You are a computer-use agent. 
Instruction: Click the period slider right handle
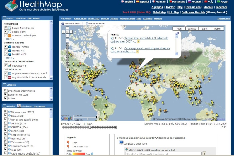[116, 127]
